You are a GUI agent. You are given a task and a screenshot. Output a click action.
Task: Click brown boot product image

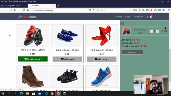coord(33,77)
